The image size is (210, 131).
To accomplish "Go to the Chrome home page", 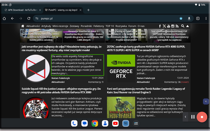I will 4,18.
